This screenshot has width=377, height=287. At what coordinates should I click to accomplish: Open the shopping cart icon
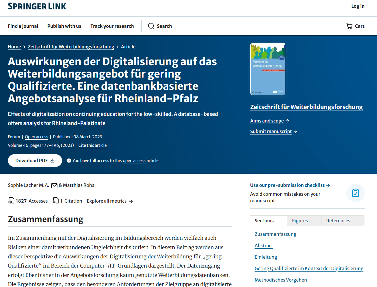[349, 26]
